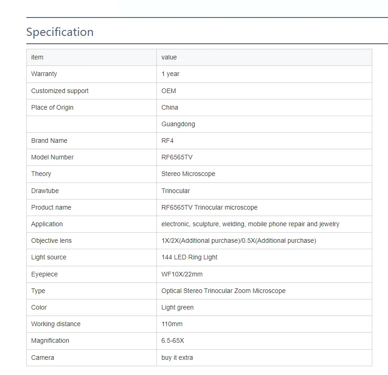Click the '1 year' warranty value
388x375 pixels.
[x=170, y=74]
